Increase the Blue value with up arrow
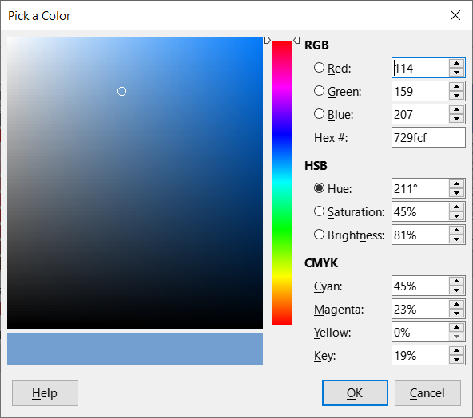This screenshot has width=473, height=418. click(x=456, y=109)
